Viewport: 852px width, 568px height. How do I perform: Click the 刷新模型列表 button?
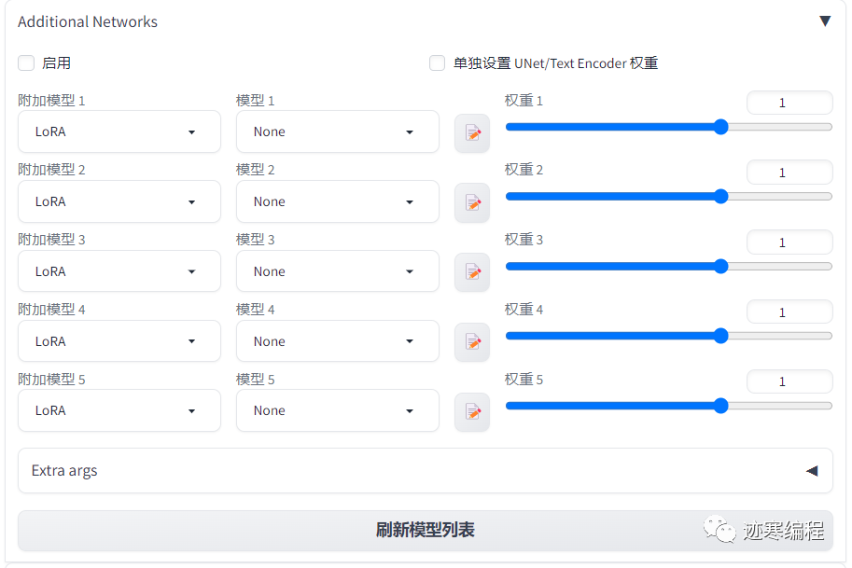(x=426, y=529)
